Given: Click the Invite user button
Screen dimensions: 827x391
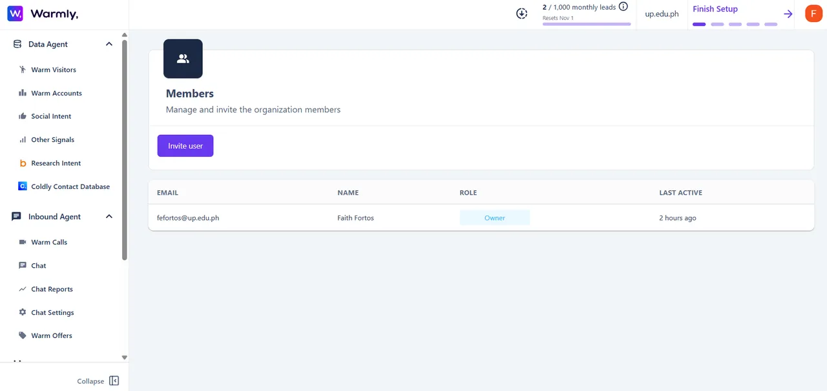Looking at the screenshot, I should click(185, 146).
